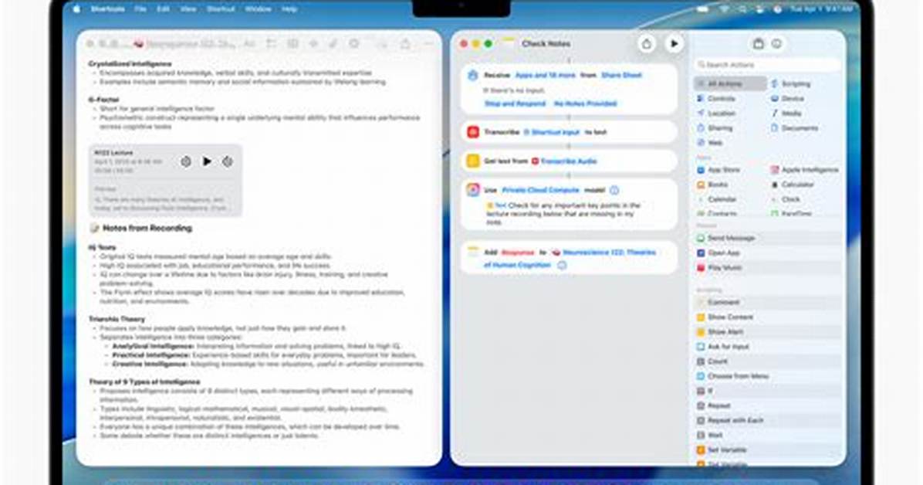Expand options chevron after 'of Human Cognition'
Screen dimensions: 923x485
point(562,265)
